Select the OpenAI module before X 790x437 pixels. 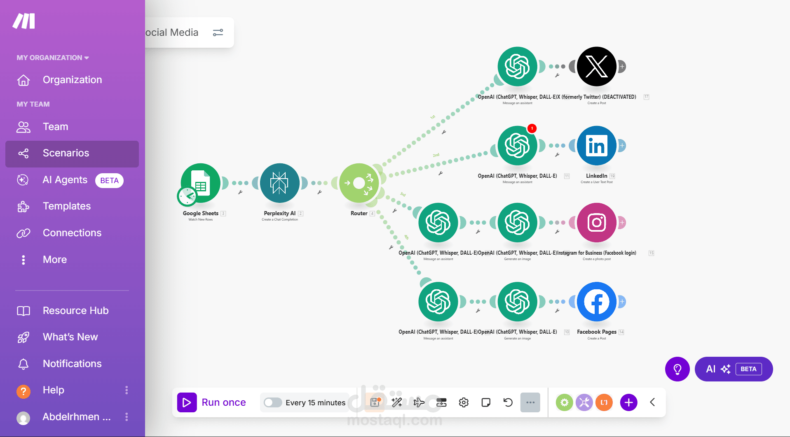point(517,66)
